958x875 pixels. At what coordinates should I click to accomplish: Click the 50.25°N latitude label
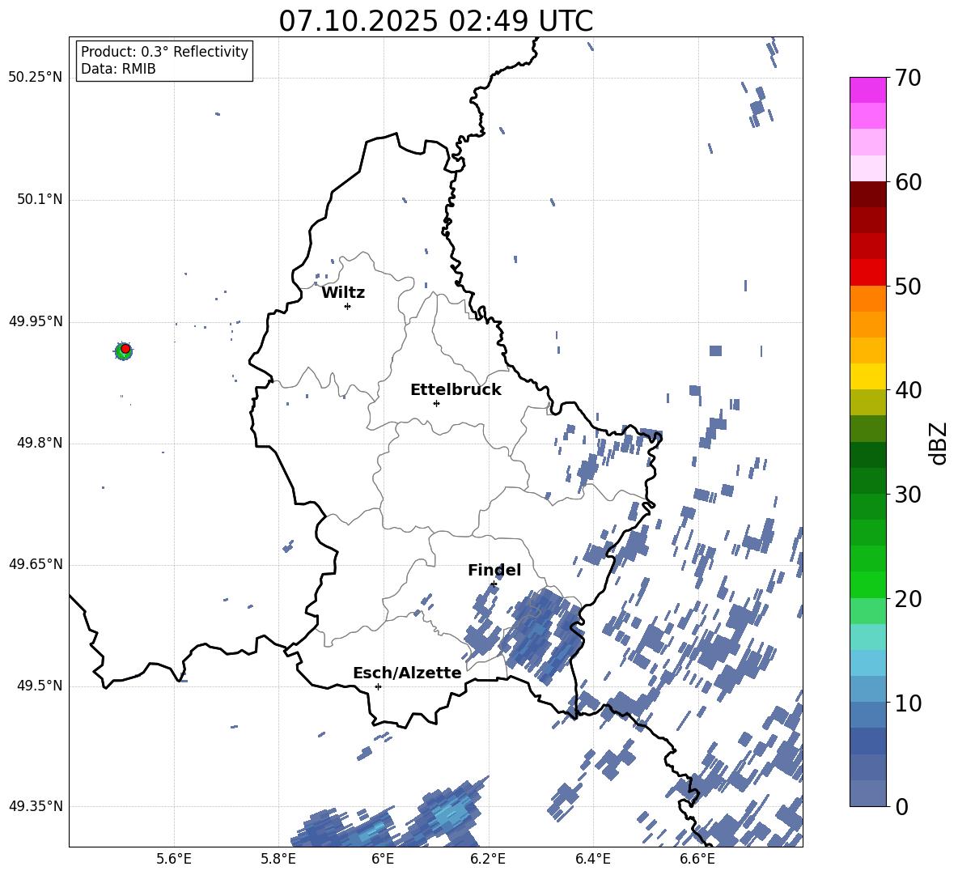click(x=35, y=78)
